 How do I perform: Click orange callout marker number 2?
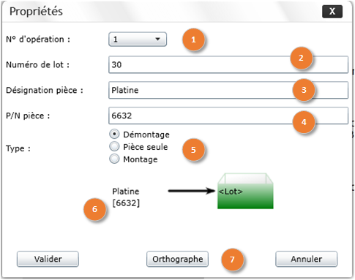(301, 58)
